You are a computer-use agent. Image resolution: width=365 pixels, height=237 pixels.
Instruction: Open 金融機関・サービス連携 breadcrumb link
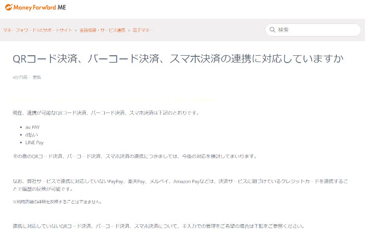point(102,30)
